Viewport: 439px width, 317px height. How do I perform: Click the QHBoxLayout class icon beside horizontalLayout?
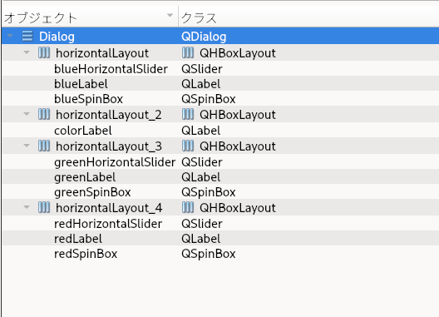[x=188, y=52]
